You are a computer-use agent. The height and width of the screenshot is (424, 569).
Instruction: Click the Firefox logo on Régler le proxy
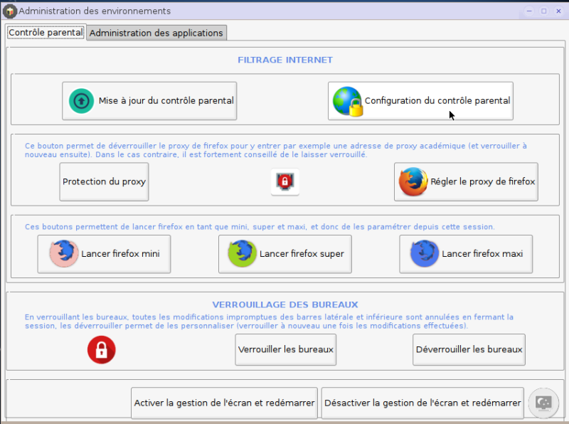(413, 181)
